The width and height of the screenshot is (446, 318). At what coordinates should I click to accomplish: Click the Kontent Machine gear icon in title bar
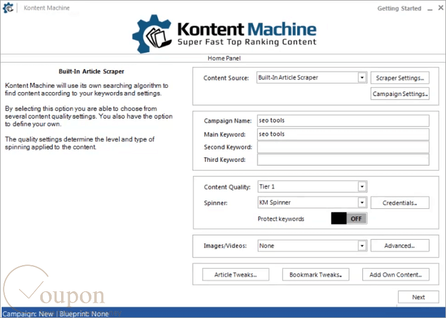[x=8, y=8]
